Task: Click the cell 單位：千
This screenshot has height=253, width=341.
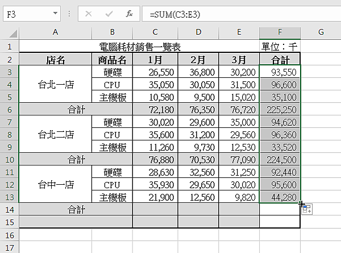Action: coord(280,47)
